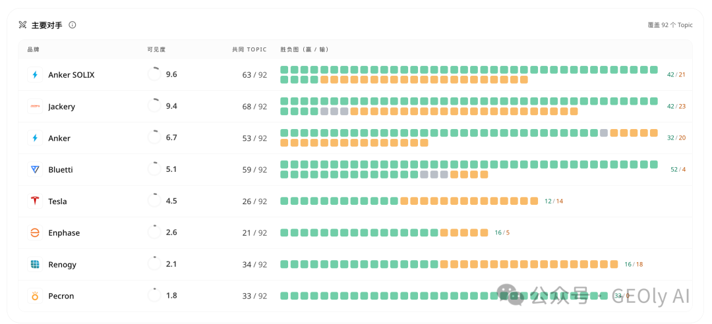Click the Pecron sun logo
712x324 pixels.
point(35,296)
